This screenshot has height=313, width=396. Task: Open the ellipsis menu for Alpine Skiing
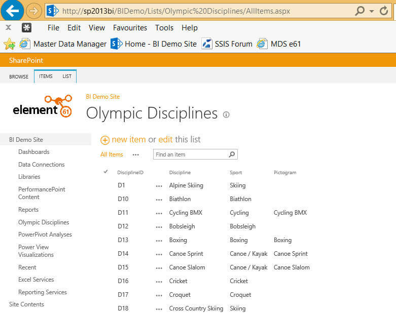[160, 186]
